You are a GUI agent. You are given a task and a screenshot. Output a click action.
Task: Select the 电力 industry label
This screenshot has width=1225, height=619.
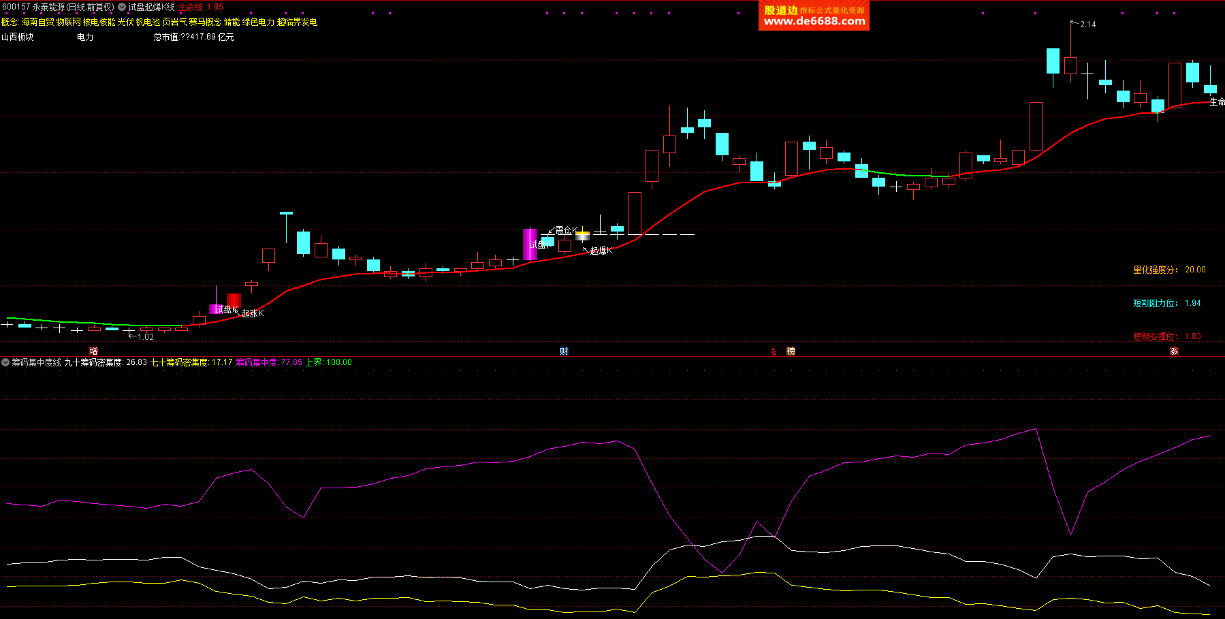(85, 37)
